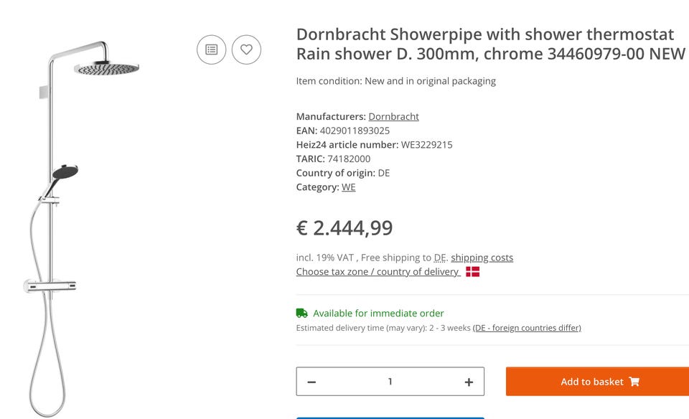
Task: Open the shipping costs link
Action: click(x=482, y=258)
